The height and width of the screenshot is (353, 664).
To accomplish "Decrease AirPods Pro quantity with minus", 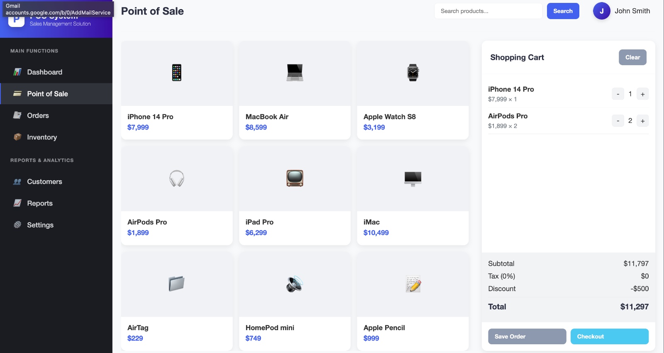I will [x=618, y=121].
